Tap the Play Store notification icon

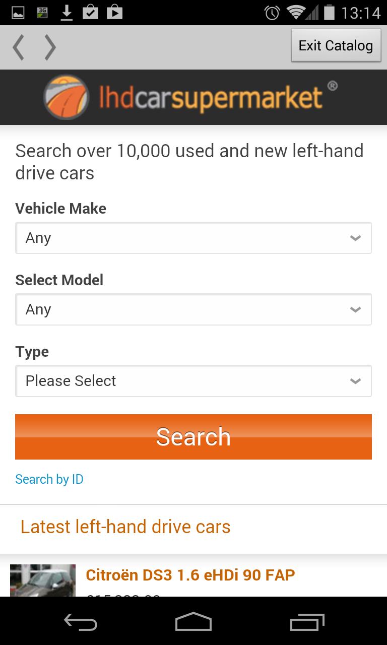[x=114, y=12]
